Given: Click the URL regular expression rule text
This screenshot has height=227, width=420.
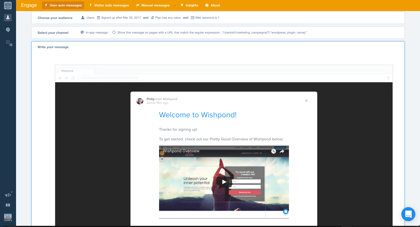Looking at the screenshot, I should pos(212,33).
